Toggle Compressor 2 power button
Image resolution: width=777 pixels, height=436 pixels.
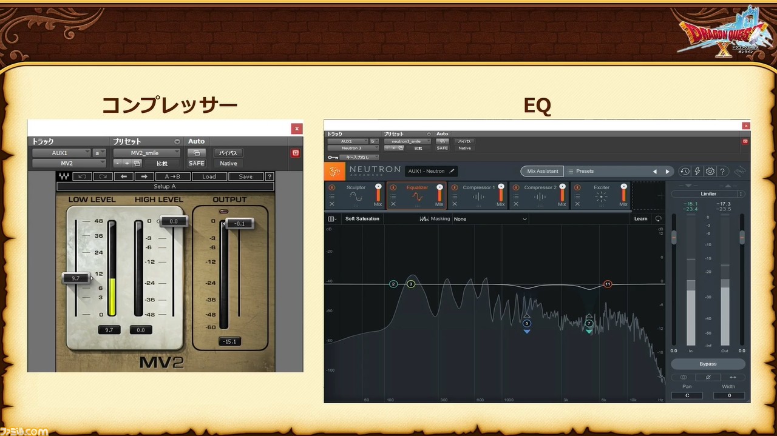(x=516, y=187)
